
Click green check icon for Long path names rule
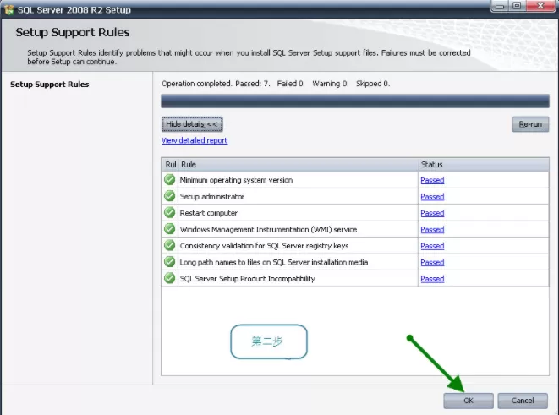(170, 262)
